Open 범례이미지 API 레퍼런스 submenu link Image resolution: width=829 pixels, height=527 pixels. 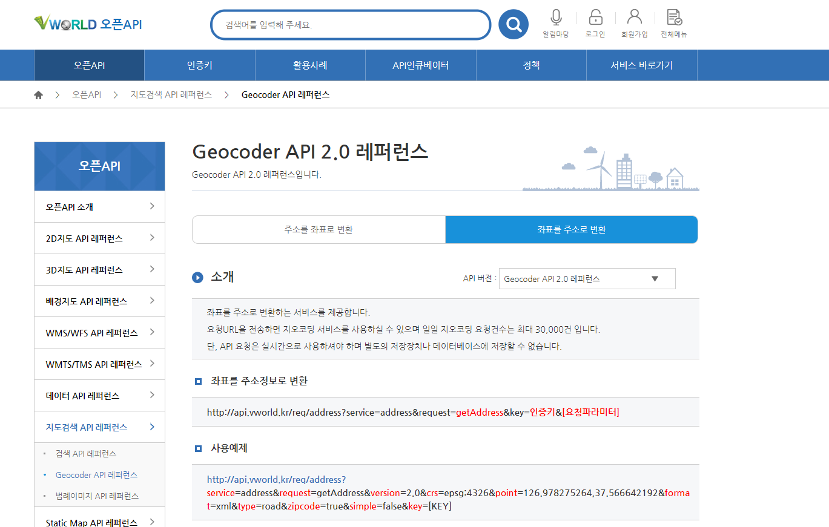coord(97,496)
